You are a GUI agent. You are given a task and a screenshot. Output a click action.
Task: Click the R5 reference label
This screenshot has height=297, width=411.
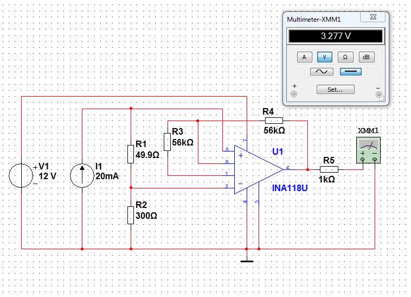(329, 160)
